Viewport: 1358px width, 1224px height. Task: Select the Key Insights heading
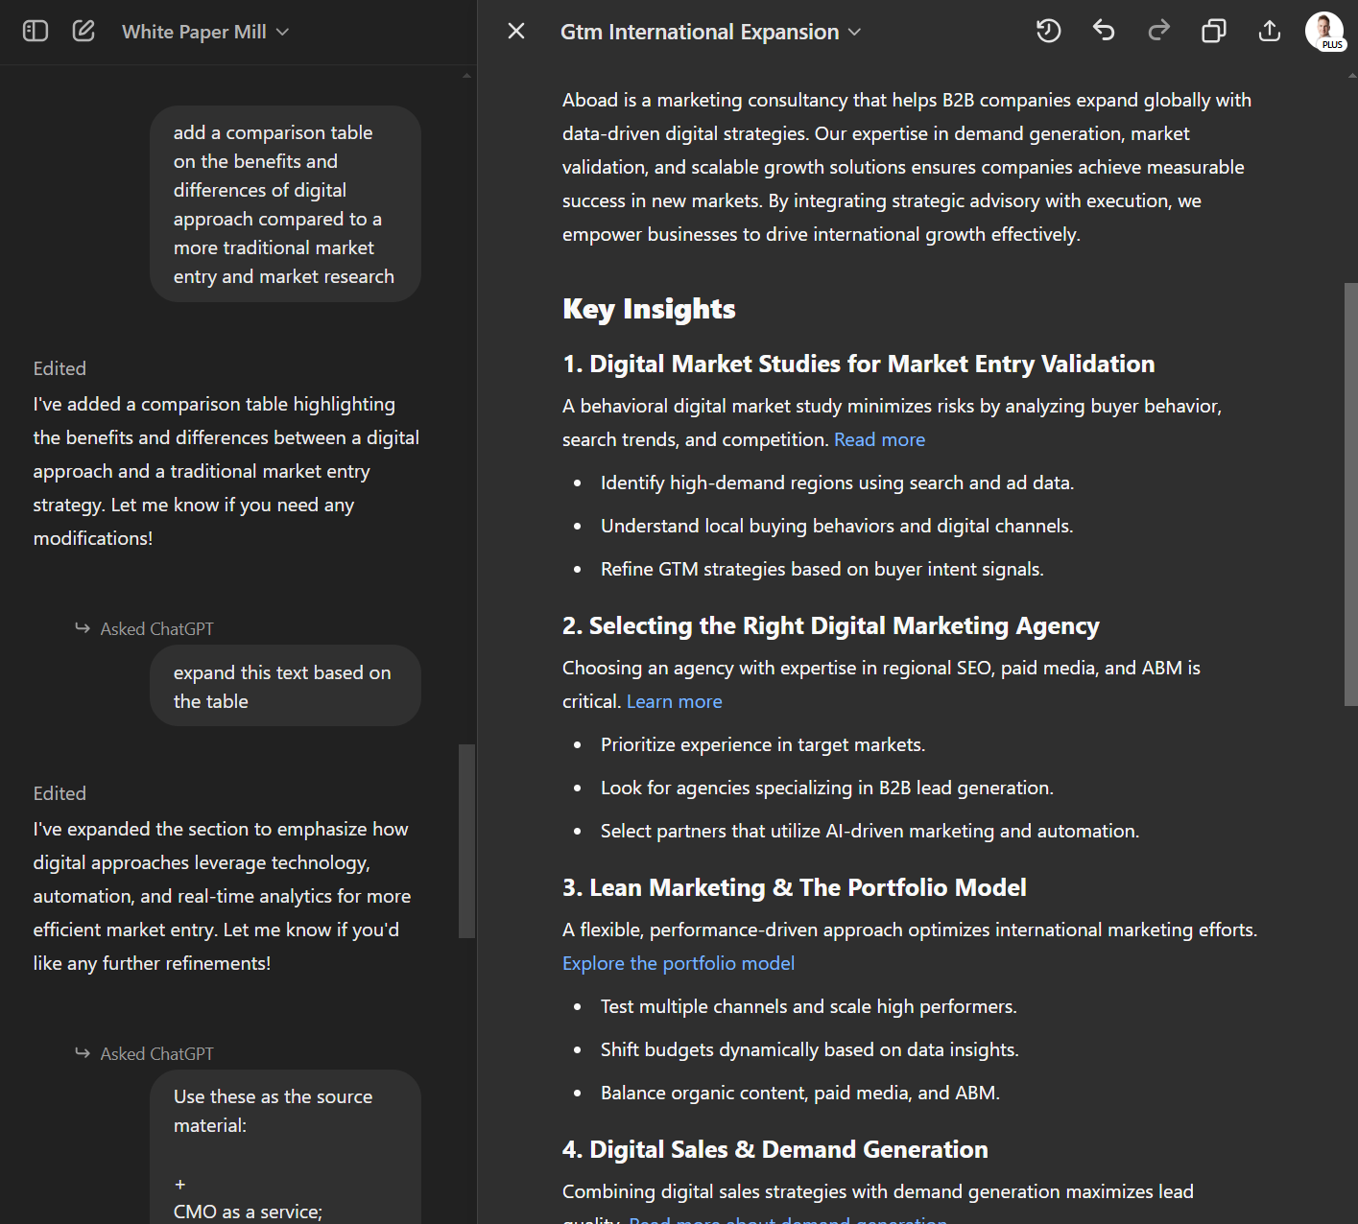tap(649, 309)
